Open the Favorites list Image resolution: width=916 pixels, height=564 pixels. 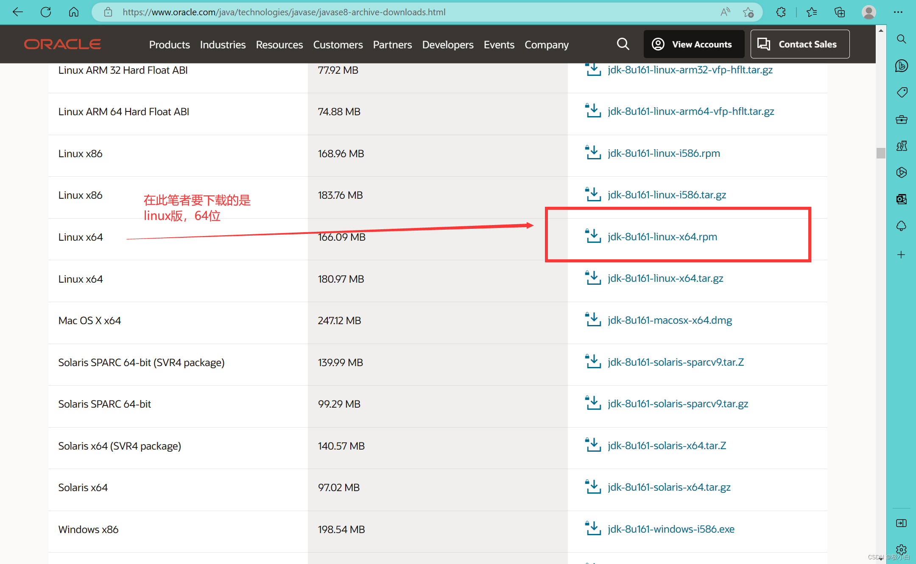(812, 12)
